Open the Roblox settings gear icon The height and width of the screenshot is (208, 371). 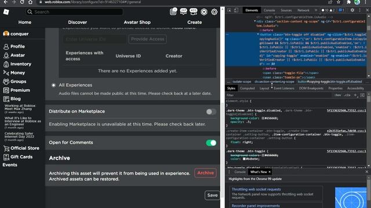pos(214,12)
